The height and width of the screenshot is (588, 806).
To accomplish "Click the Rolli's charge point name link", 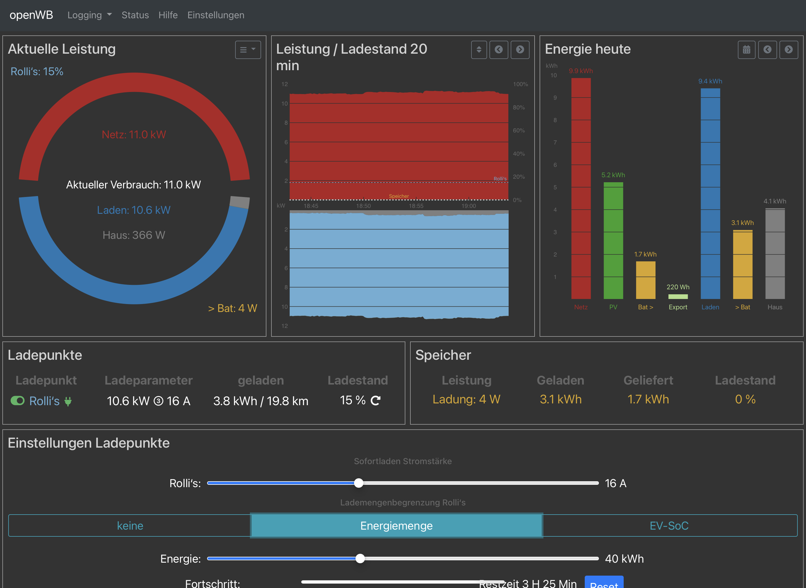I will (x=44, y=401).
